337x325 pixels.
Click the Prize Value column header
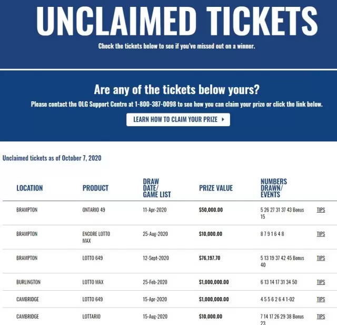[x=216, y=188]
